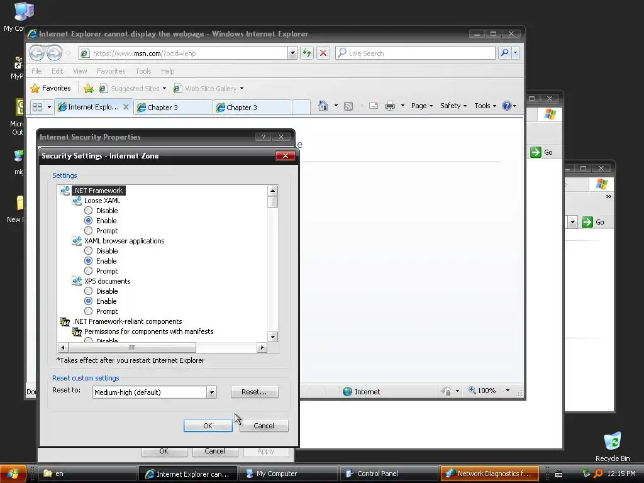This screenshot has height=483, width=644.
Task: Click the Go button in rightmost background window
Action: click(x=593, y=222)
